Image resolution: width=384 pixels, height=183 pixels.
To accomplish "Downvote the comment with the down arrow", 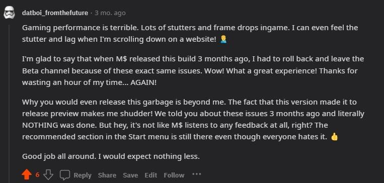I will pyautogui.click(x=48, y=174).
